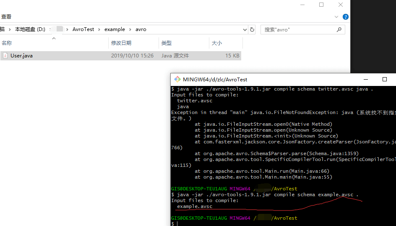Sort by the 修改日期 column header

(121, 43)
